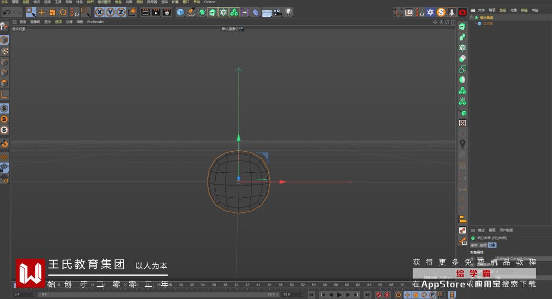The width and height of the screenshot is (552, 299).
Task: Open the Render Settings clapperboard gear icon
Action: tap(167, 12)
